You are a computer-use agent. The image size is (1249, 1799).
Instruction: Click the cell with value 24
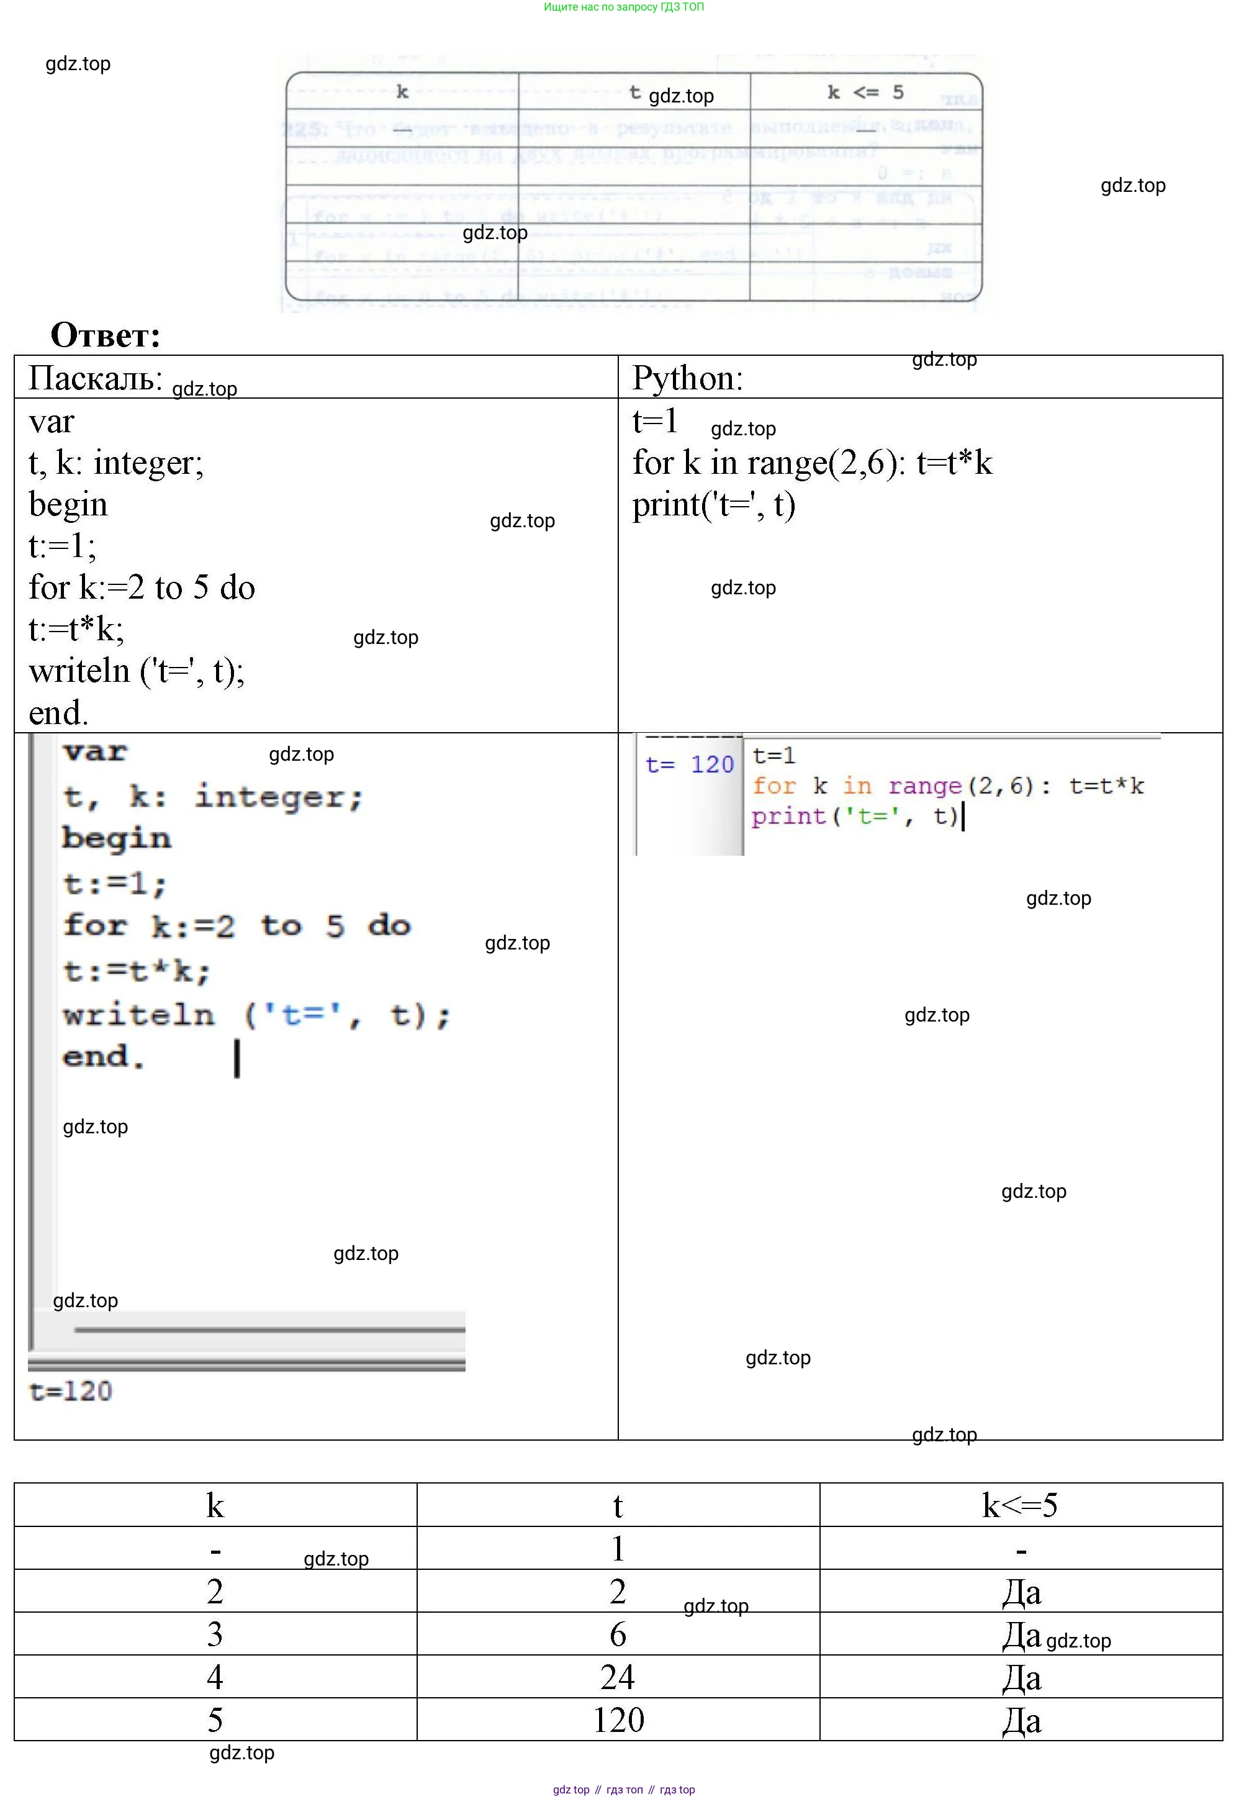click(618, 1677)
